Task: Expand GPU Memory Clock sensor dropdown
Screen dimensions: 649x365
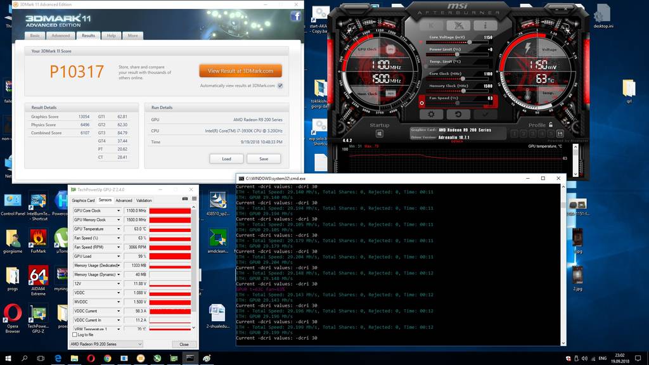Action: click(x=119, y=220)
